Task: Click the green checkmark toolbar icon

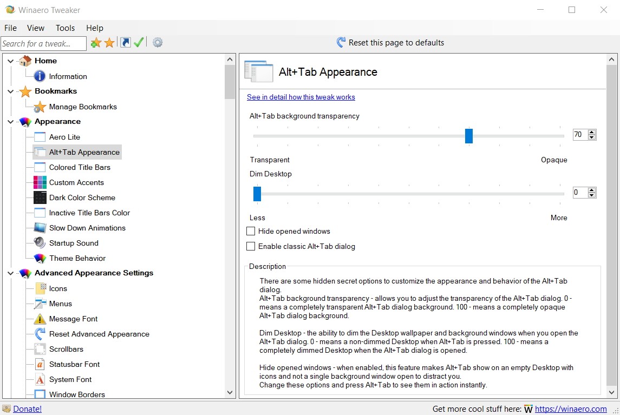Action: pyautogui.click(x=139, y=42)
